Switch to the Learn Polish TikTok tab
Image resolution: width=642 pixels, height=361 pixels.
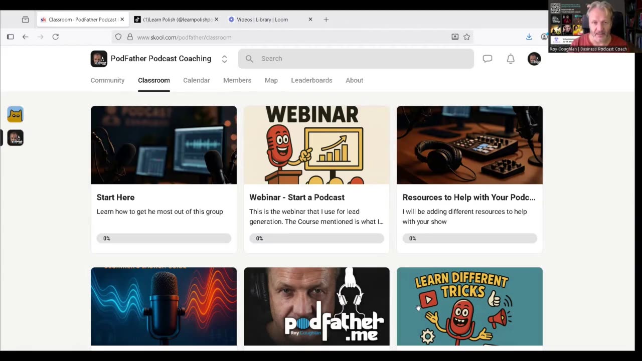[176, 20]
